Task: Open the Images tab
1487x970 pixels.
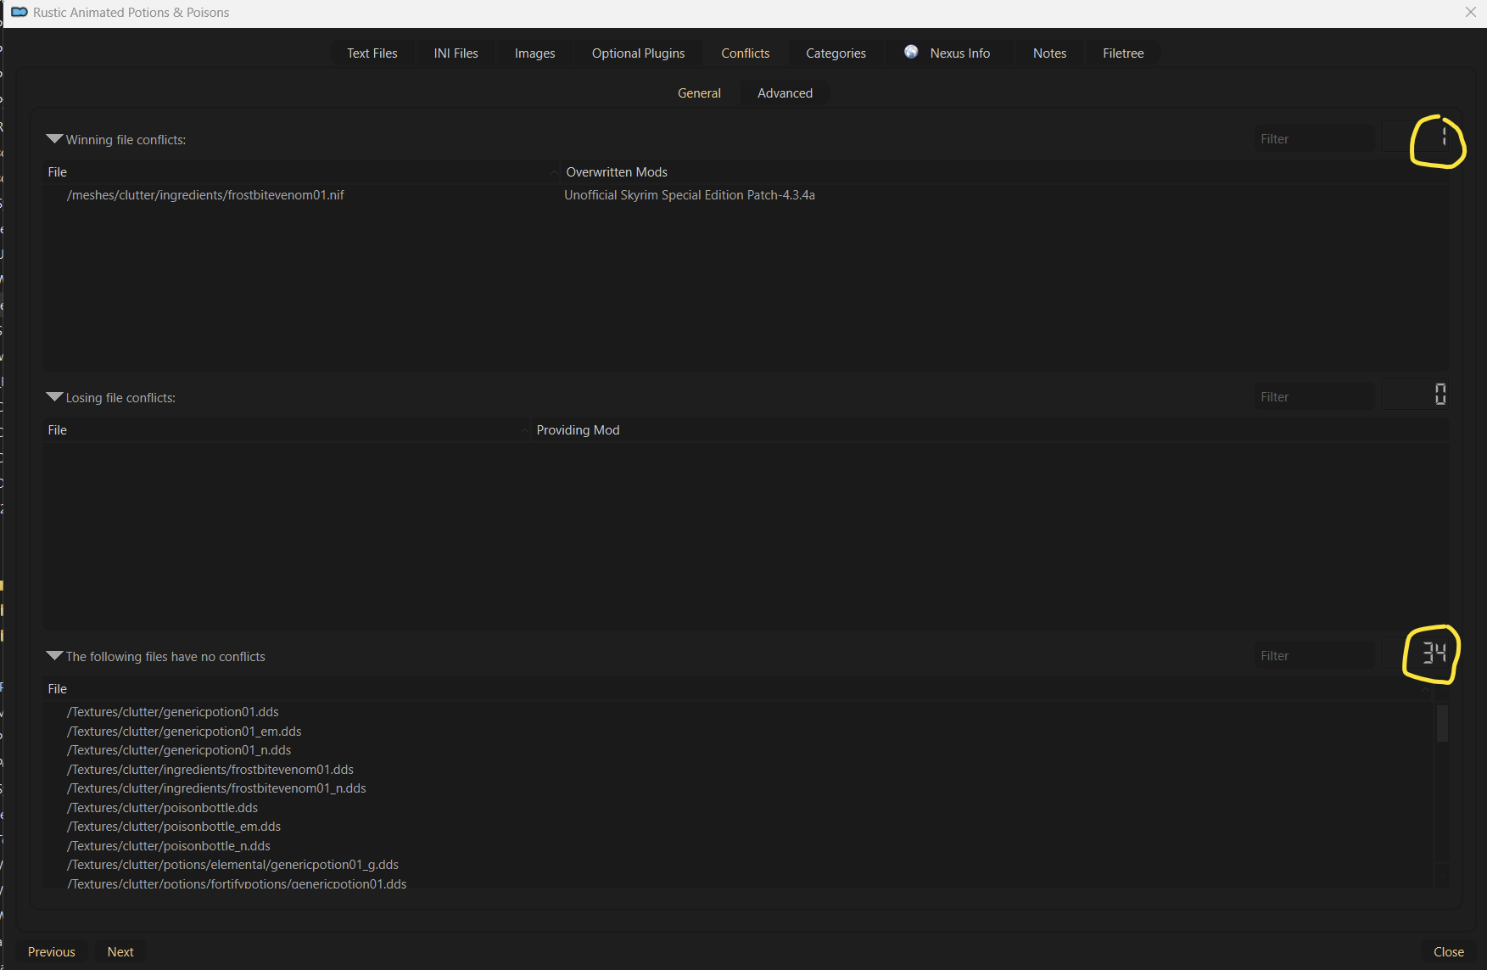Action: (534, 53)
